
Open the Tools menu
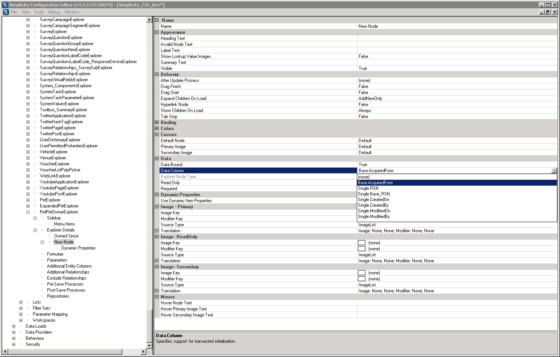click(x=39, y=12)
